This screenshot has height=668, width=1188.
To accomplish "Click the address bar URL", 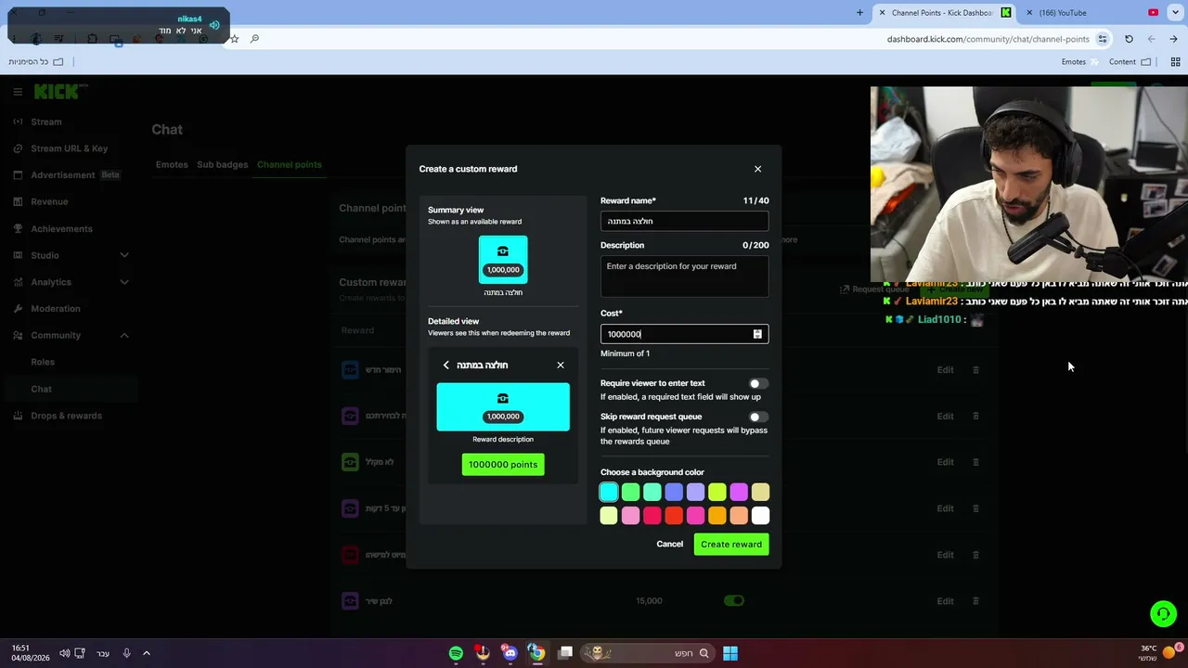I will (988, 39).
